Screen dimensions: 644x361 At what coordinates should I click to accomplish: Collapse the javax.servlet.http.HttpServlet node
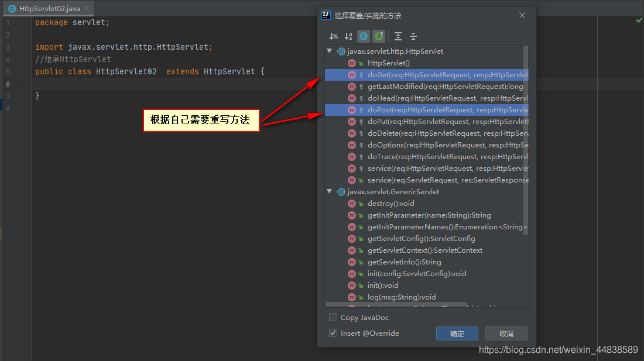click(330, 51)
